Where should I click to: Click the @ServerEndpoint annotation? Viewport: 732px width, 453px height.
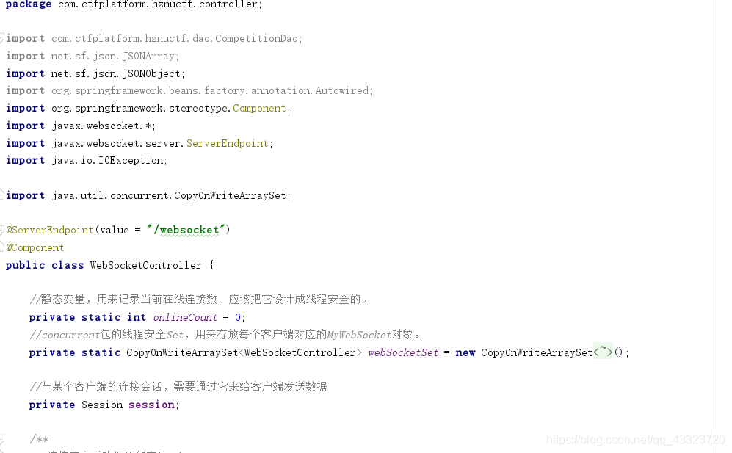tap(50, 231)
